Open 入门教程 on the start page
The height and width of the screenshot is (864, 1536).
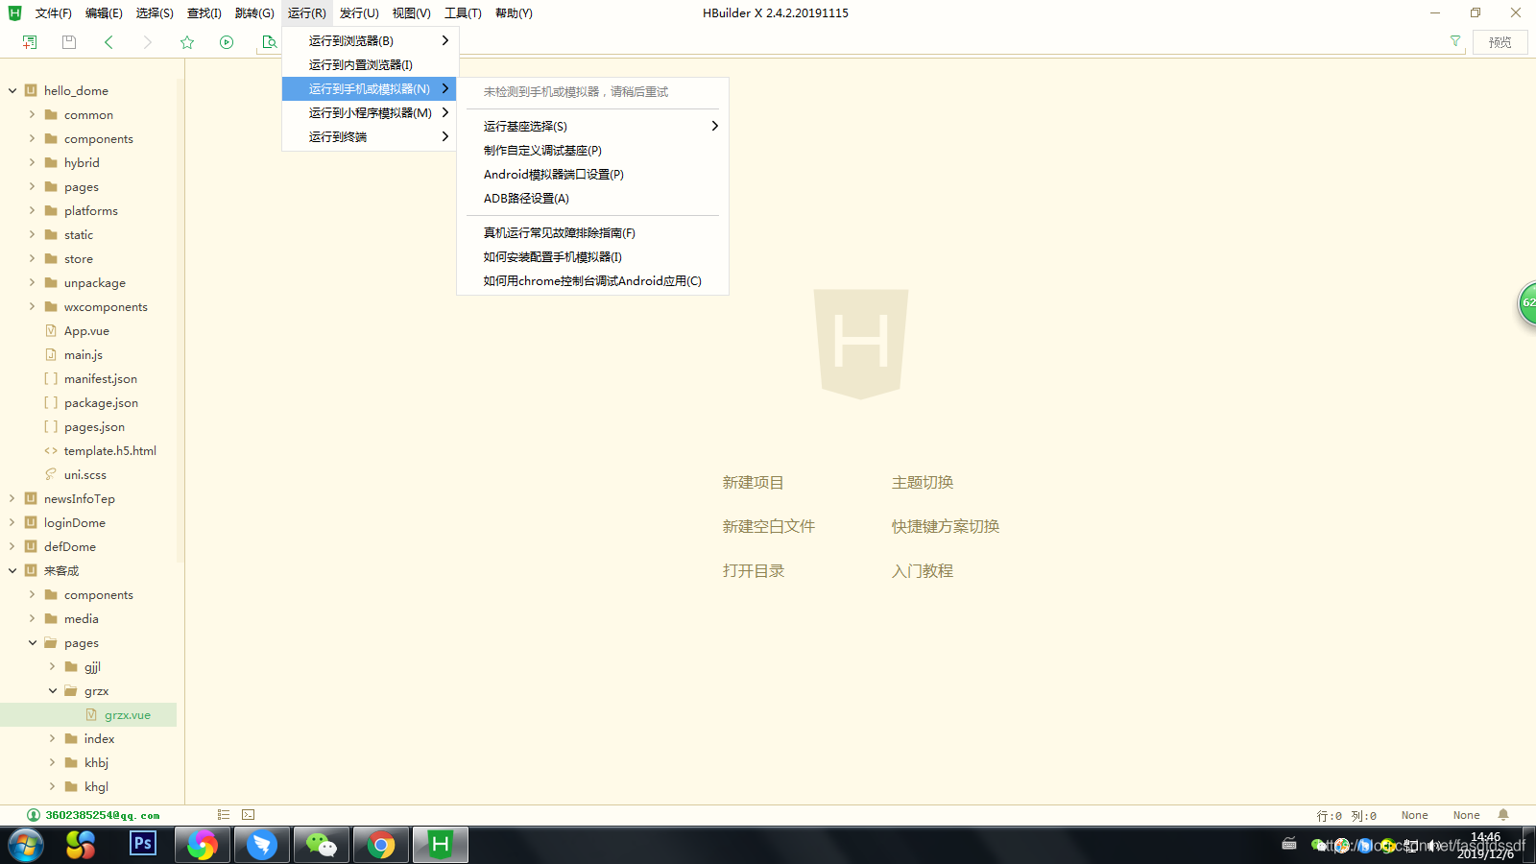[922, 570]
